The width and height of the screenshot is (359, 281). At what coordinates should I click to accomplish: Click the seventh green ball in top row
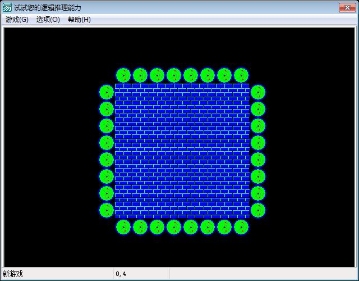pyautogui.click(x=224, y=75)
